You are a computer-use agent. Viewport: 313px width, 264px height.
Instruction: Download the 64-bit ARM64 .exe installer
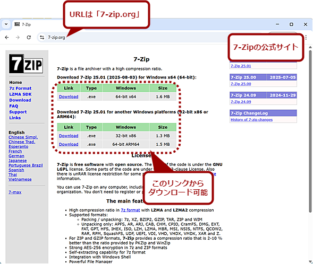pyautogui.click(x=69, y=144)
